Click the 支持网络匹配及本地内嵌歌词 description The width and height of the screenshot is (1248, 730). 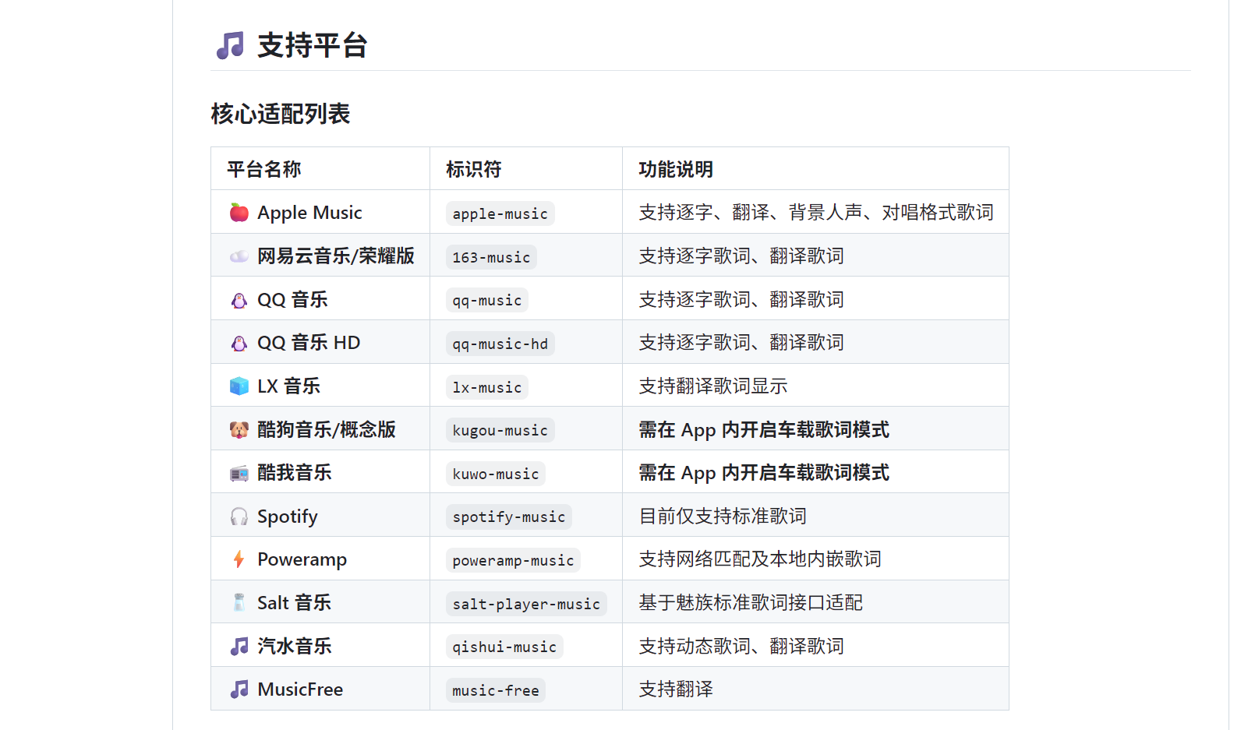point(760,559)
